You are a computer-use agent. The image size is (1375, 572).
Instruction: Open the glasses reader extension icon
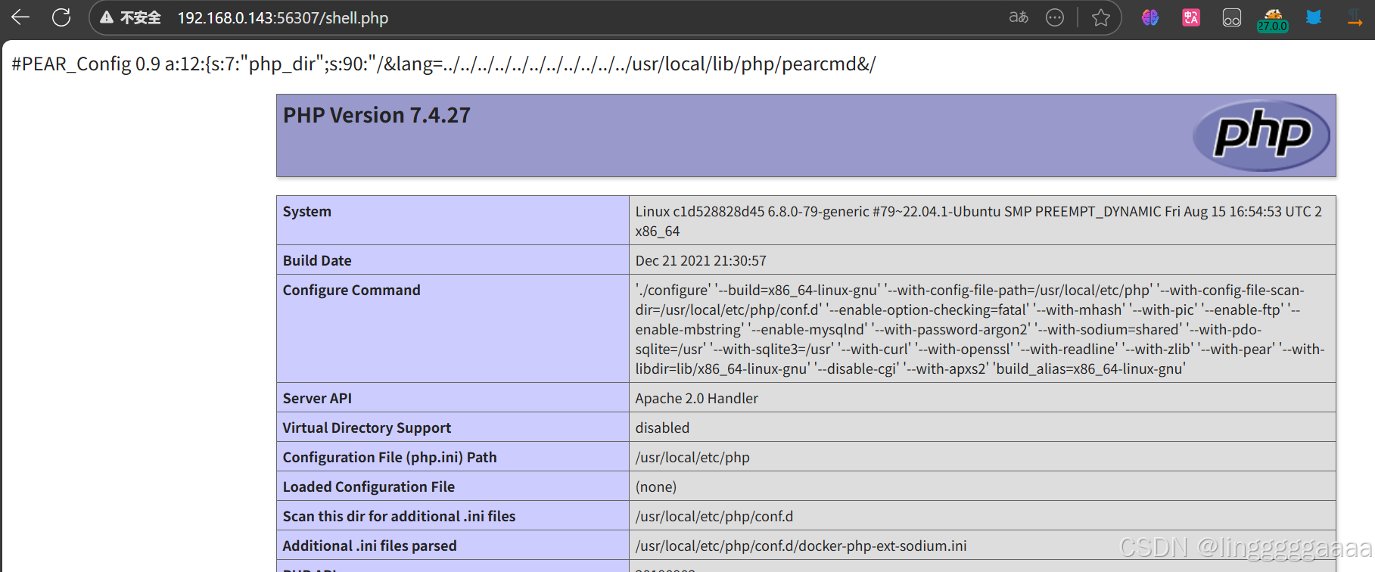pyautogui.click(x=1232, y=17)
